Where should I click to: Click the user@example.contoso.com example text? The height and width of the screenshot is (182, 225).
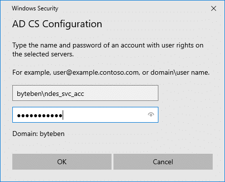coord(96,72)
